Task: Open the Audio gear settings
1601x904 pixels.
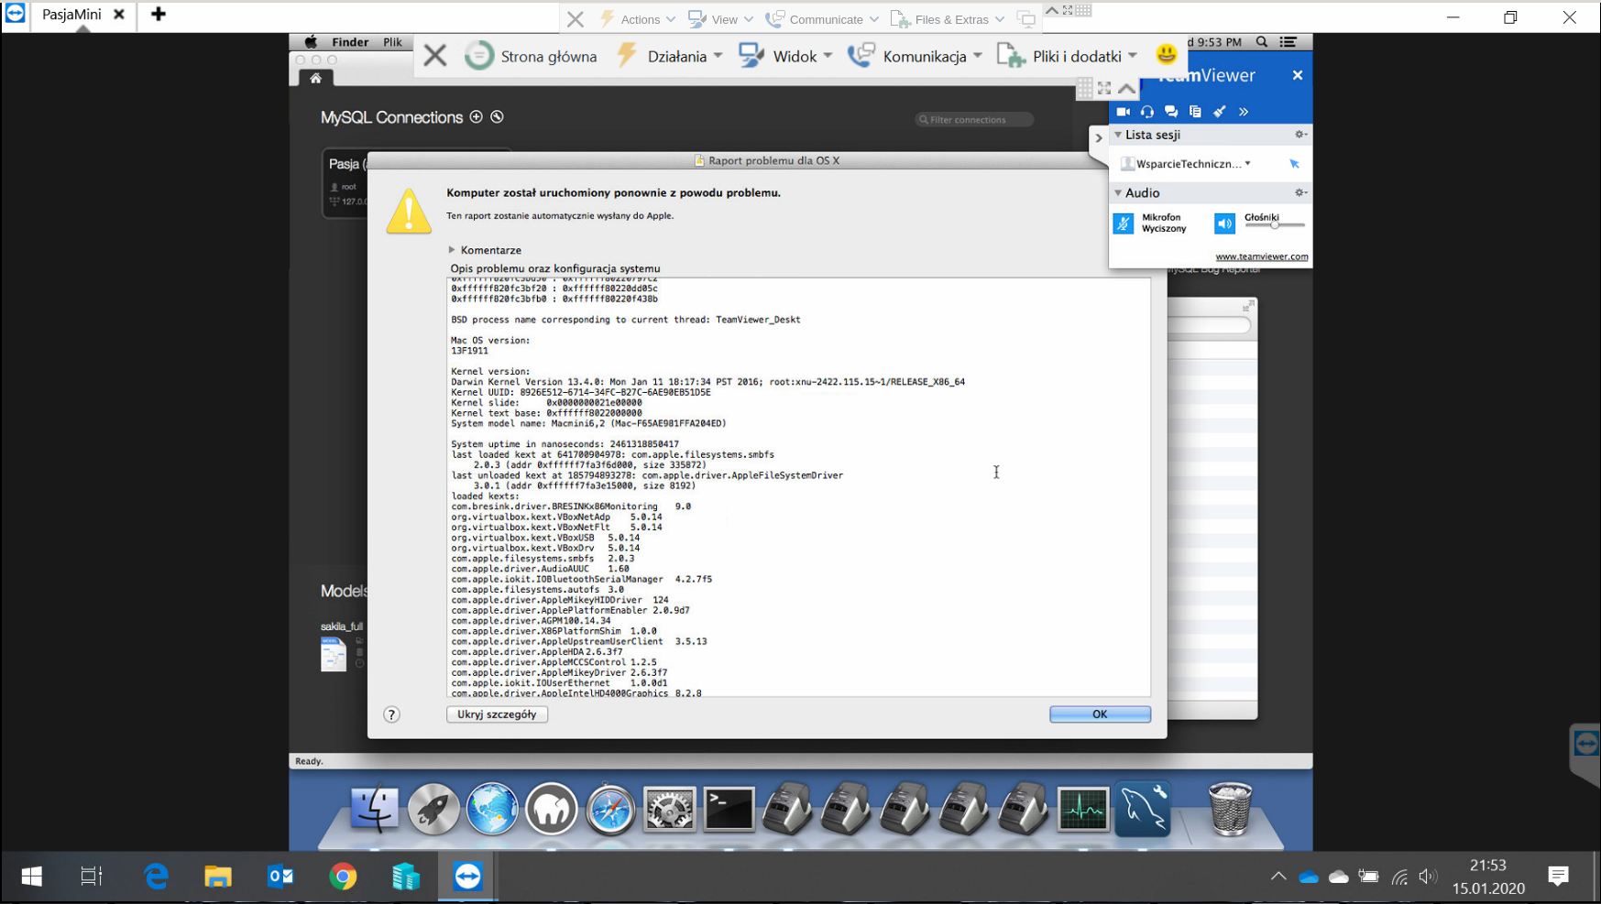Action: point(1299,193)
